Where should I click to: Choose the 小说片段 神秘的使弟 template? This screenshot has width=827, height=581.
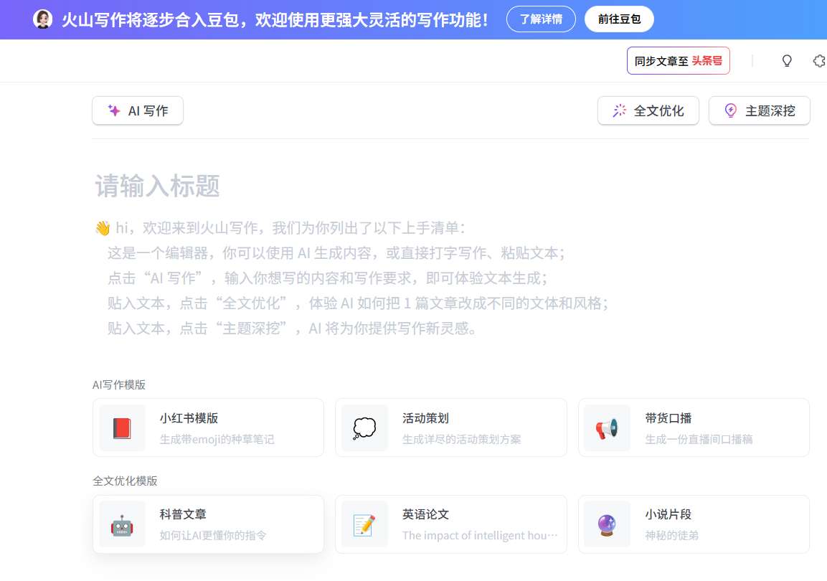(693, 524)
